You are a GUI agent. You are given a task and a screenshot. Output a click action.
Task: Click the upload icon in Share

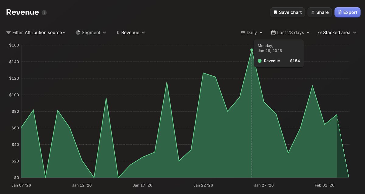[313, 12]
